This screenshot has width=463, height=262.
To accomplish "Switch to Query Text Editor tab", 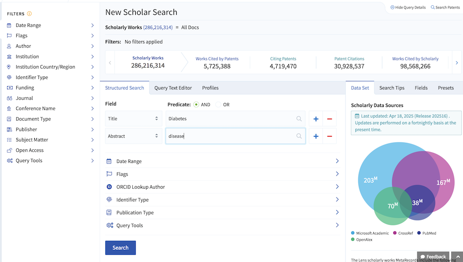I will tap(173, 88).
